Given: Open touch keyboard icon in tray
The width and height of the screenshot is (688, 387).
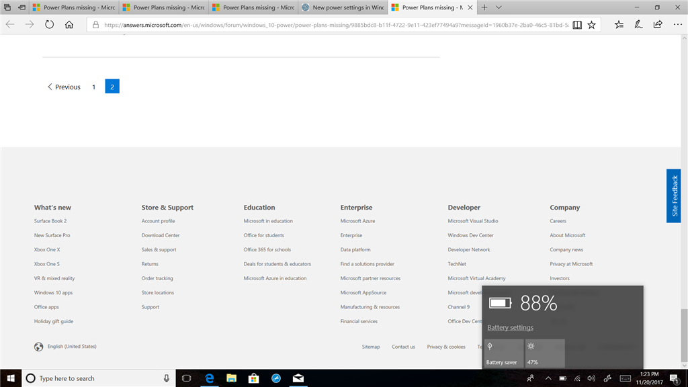Looking at the screenshot, I should [626, 378].
